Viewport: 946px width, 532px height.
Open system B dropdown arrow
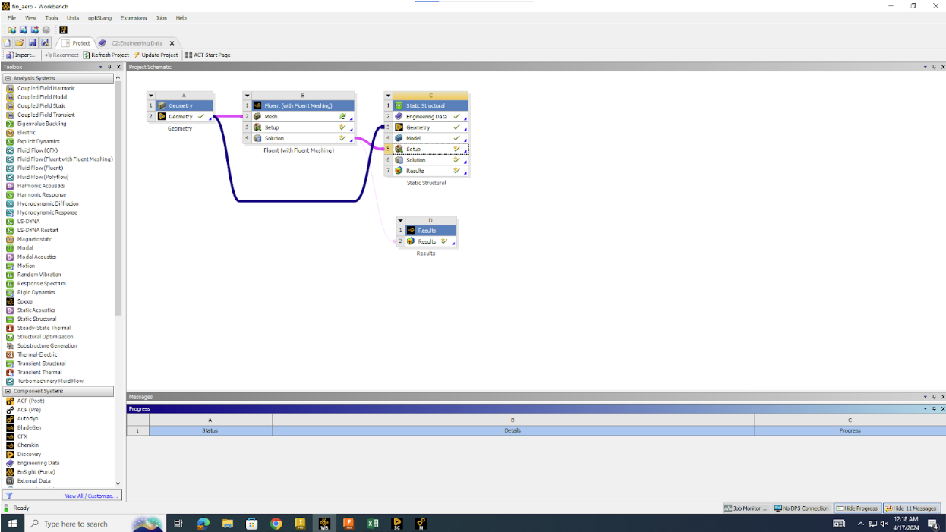click(247, 96)
